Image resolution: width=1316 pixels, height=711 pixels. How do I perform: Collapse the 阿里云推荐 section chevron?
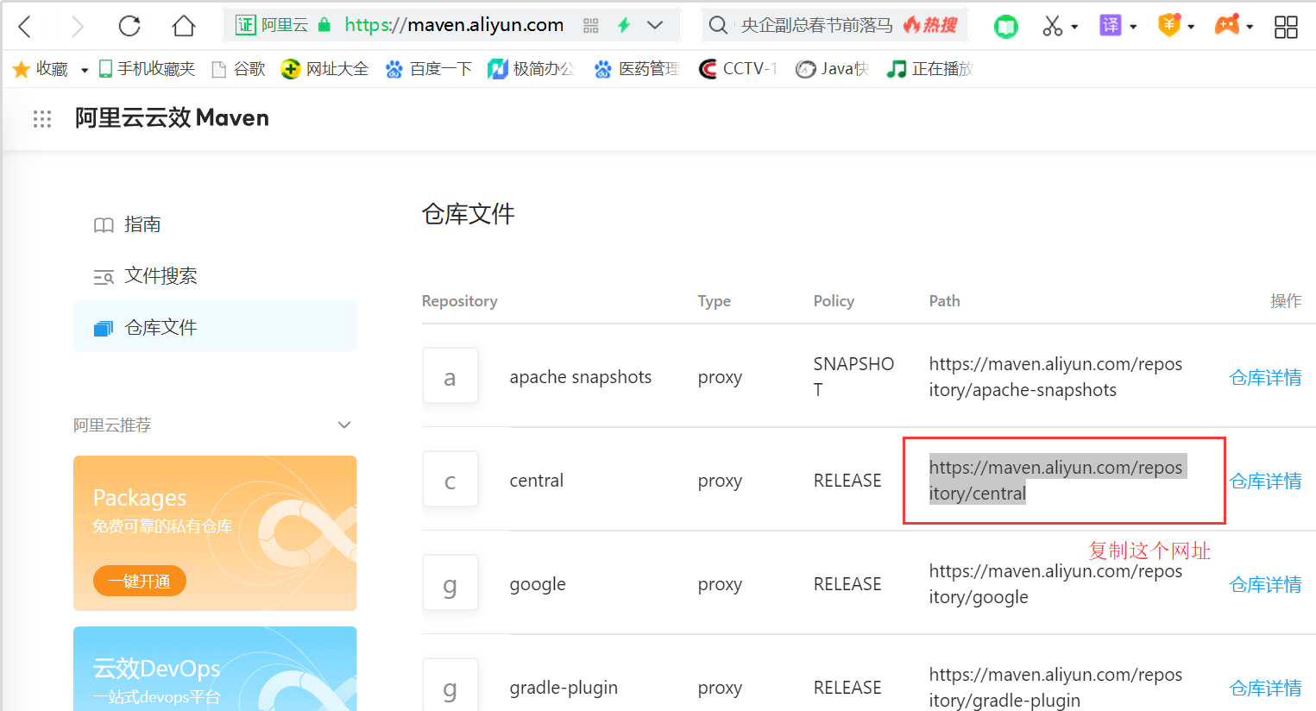coord(344,425)
